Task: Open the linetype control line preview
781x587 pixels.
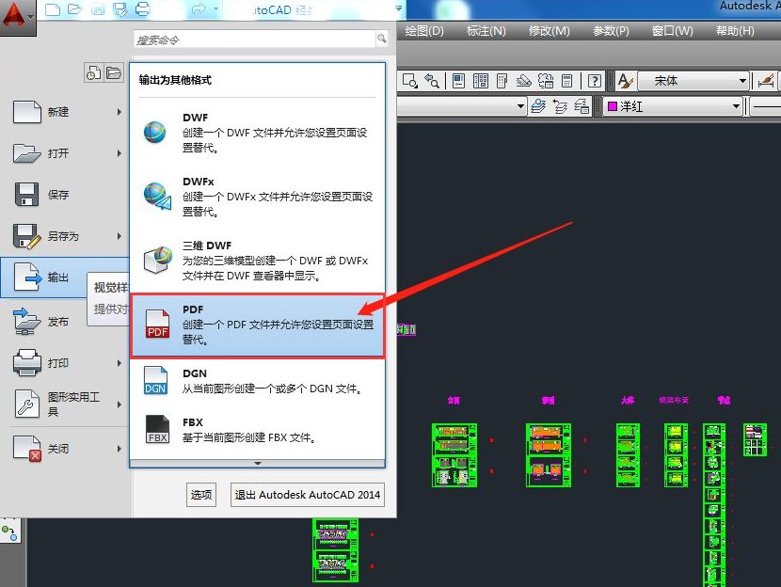Action: pos(765,106)
